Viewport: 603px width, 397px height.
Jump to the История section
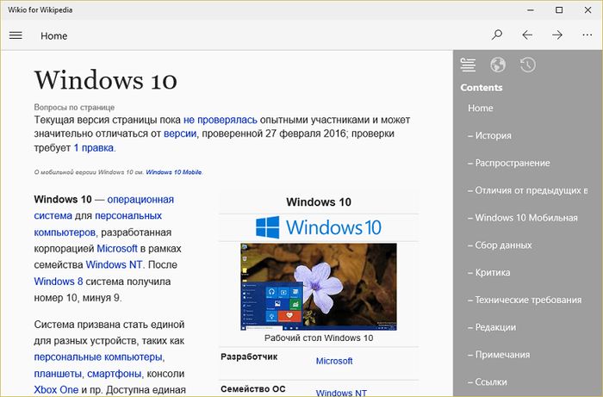pyautogui.click(x=489, y=135)
